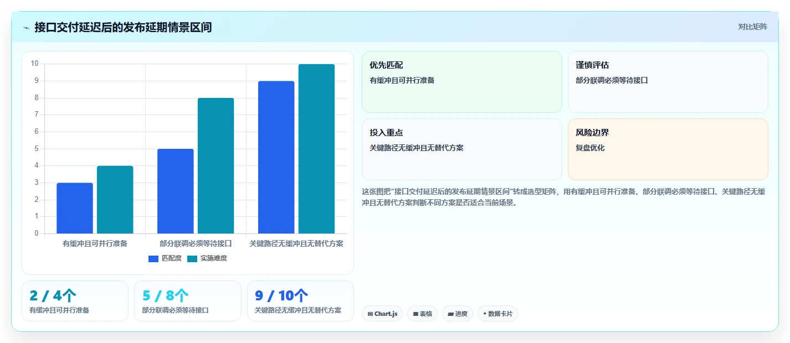Click 匹配度 bar for 关键路径无缓冲且无替代方案

point(276,157)
